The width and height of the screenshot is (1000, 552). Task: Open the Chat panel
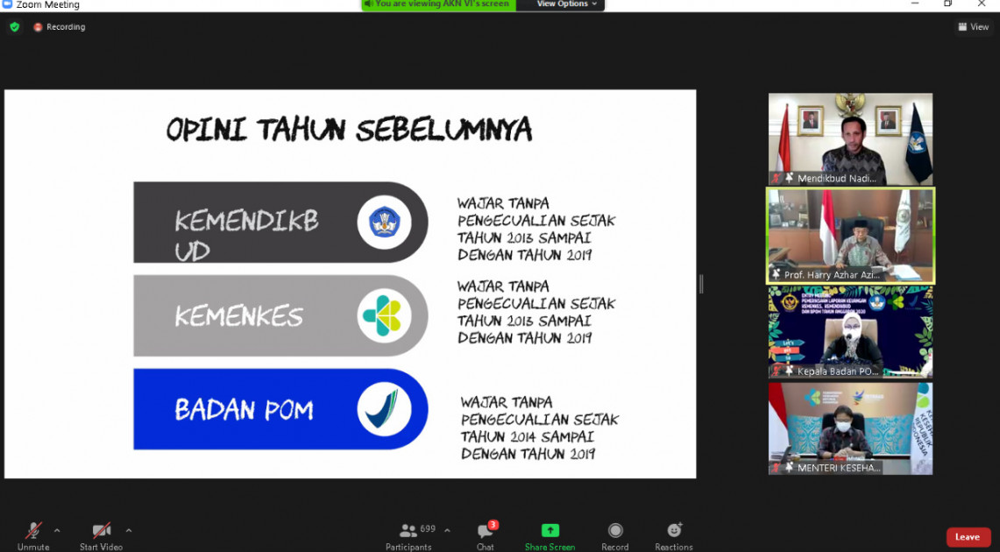point(485,535)
